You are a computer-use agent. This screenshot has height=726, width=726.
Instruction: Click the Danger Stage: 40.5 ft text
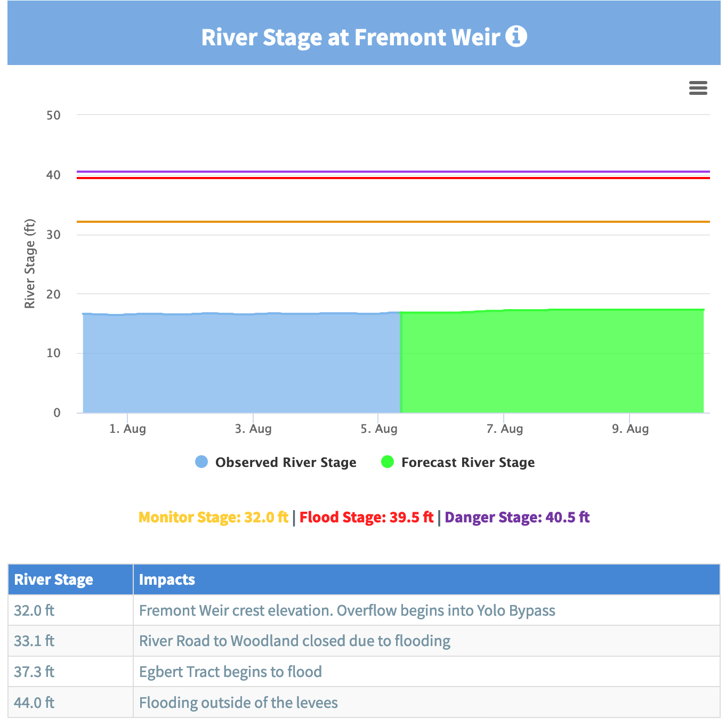pos(517,518)
